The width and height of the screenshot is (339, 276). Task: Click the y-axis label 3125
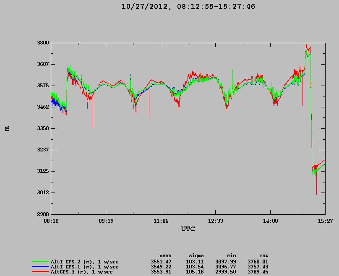[x=43, y=171]
